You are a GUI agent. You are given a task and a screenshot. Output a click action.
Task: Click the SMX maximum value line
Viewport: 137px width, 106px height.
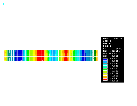(x=111, y=56)
